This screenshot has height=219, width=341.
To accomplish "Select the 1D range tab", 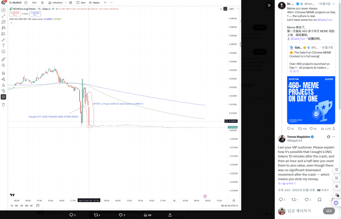I will (x=12, y=205).
